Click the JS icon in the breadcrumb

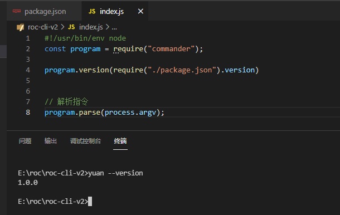[71, 27]
